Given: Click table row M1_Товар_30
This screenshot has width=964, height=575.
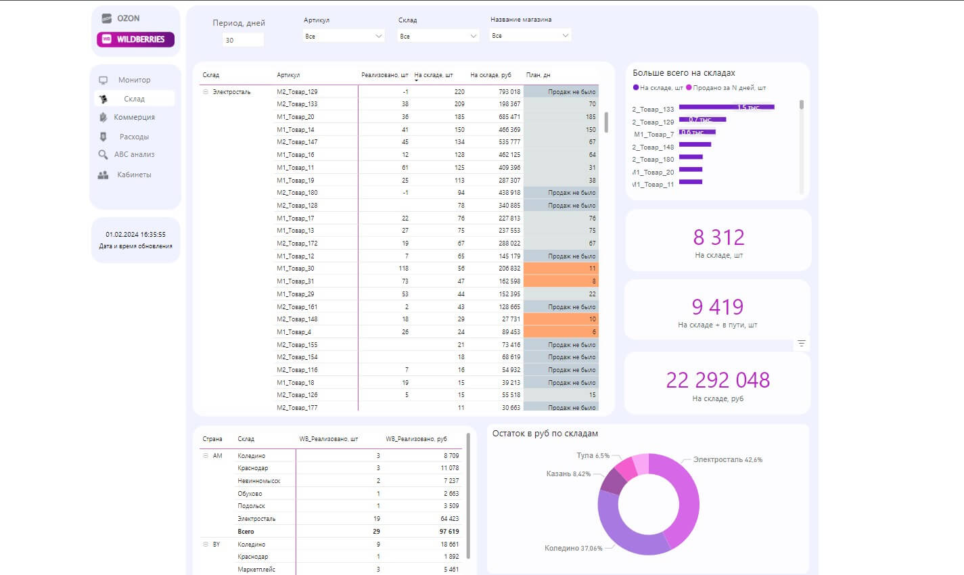Looking at the screenshot, I should point(400,269).
